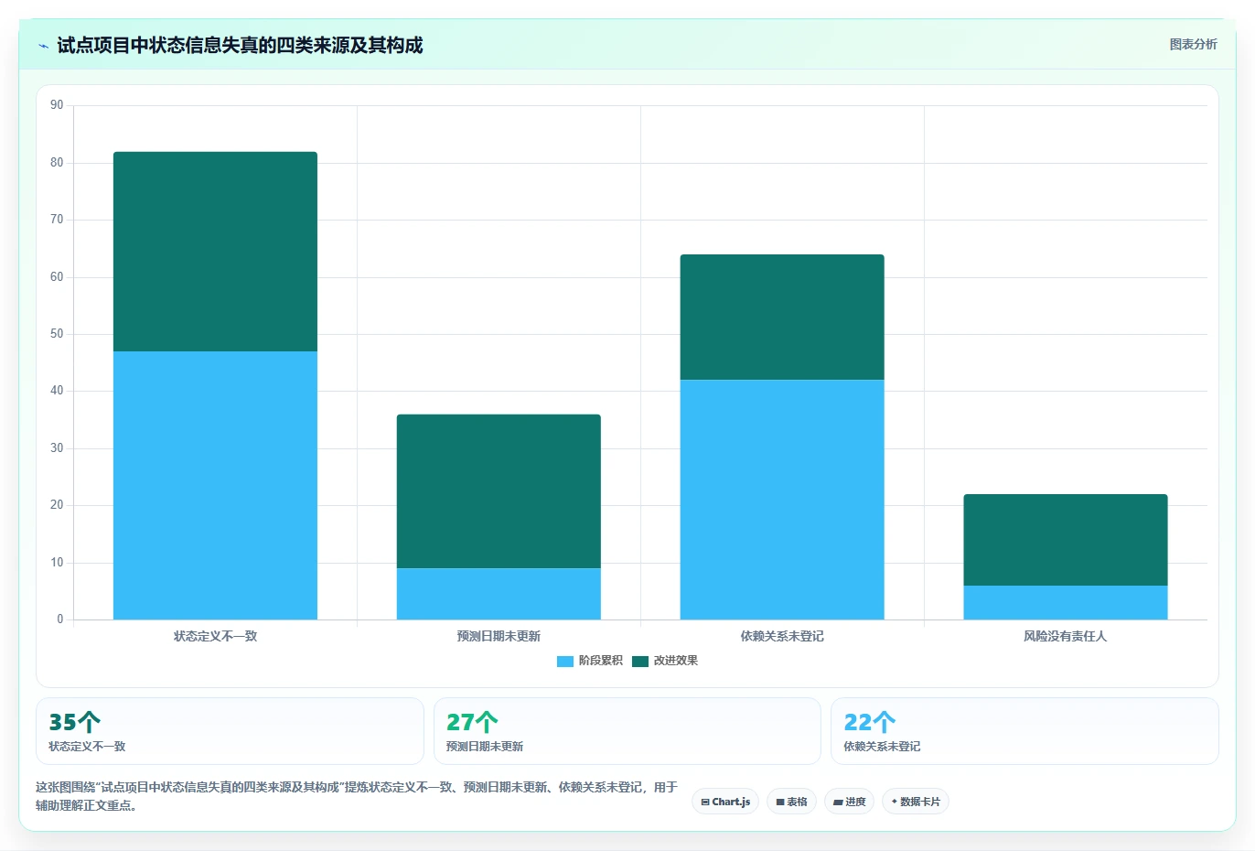Click the description paragraph starting 这张图围绕
The height and width of the screenshot is (851, 1255).
coord(357,796)
